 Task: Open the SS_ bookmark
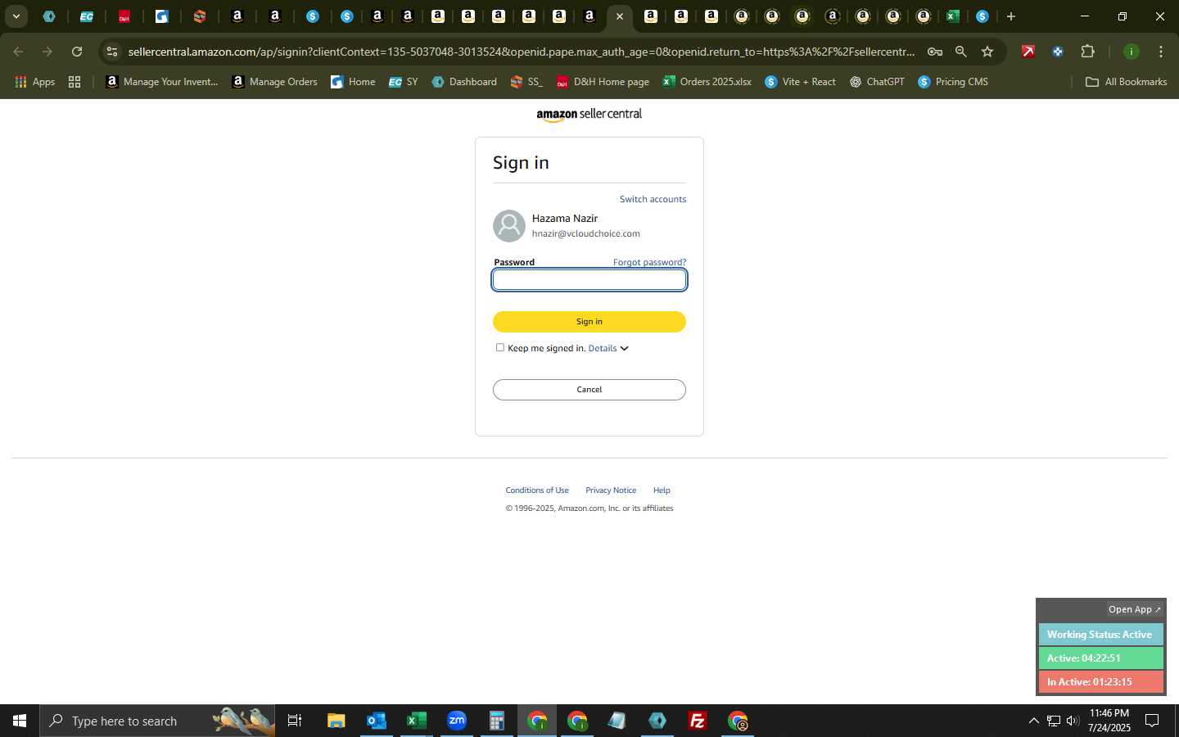526,82
